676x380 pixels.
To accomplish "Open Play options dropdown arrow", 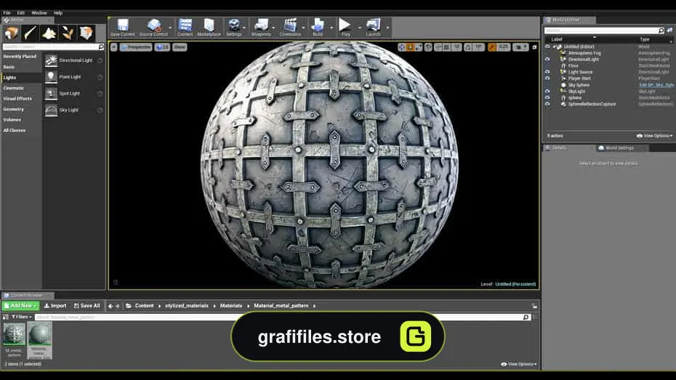I will [359, 28].
